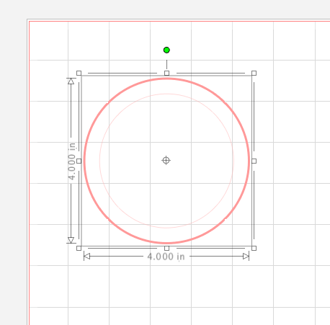Click the horizontal 4.000 in width label
This screenshot has width=330, height=325.
pyautogui.click(x=166, y=257)
